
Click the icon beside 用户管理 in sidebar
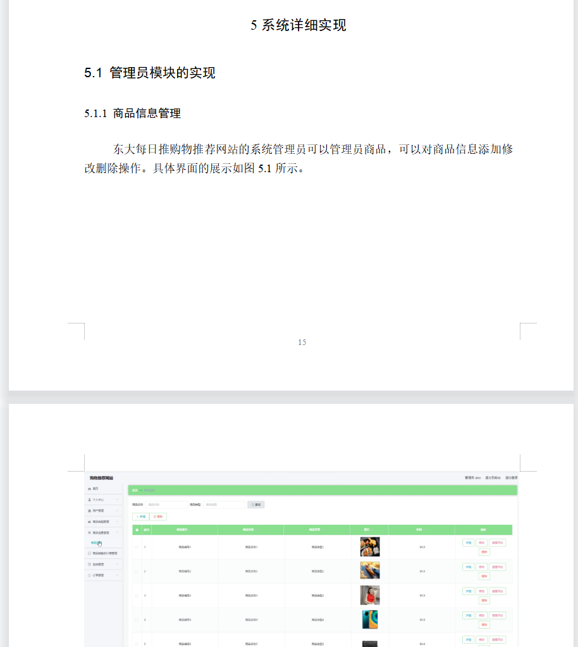coord(89,510)
